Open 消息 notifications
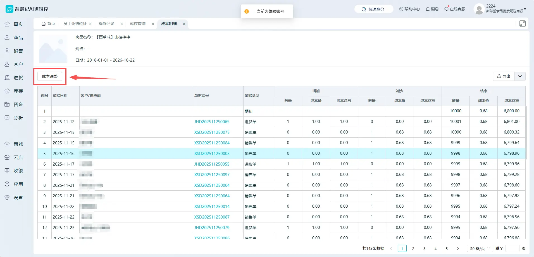Image resolution: width=534 pixels, height=257 pixels. tap(432, 9)
